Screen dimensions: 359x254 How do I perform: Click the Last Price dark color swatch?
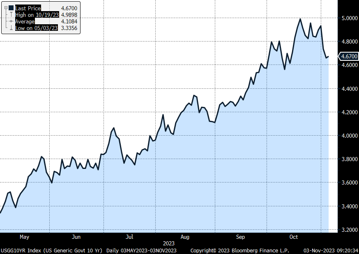tap(11, 8)
